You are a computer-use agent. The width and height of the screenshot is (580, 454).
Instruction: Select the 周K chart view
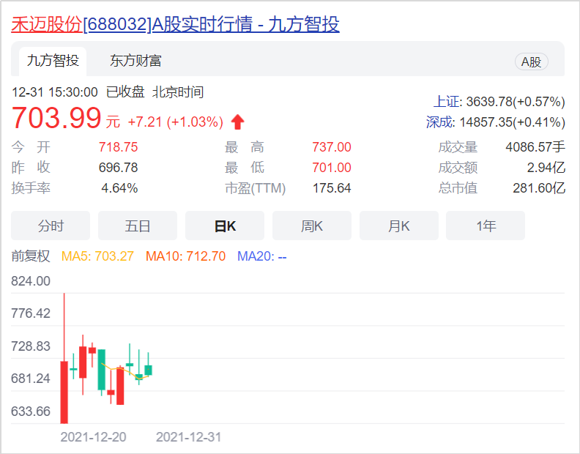pyautogui.click(x=312, y=226)
